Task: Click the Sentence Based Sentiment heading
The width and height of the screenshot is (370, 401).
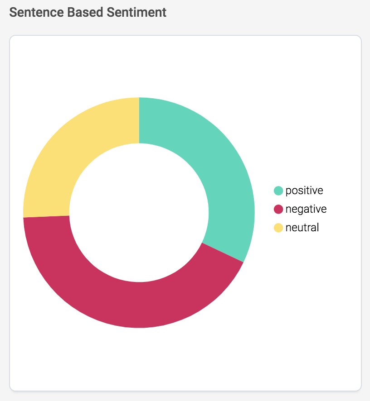Action: click(88, 13)
